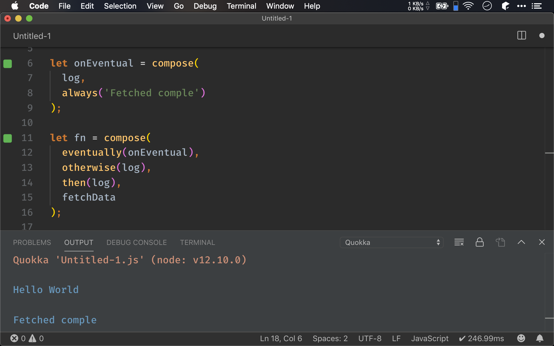The image size is (554, 346).
Task: Click line number 8 in the gutter
Action: (x=30, y=93)
